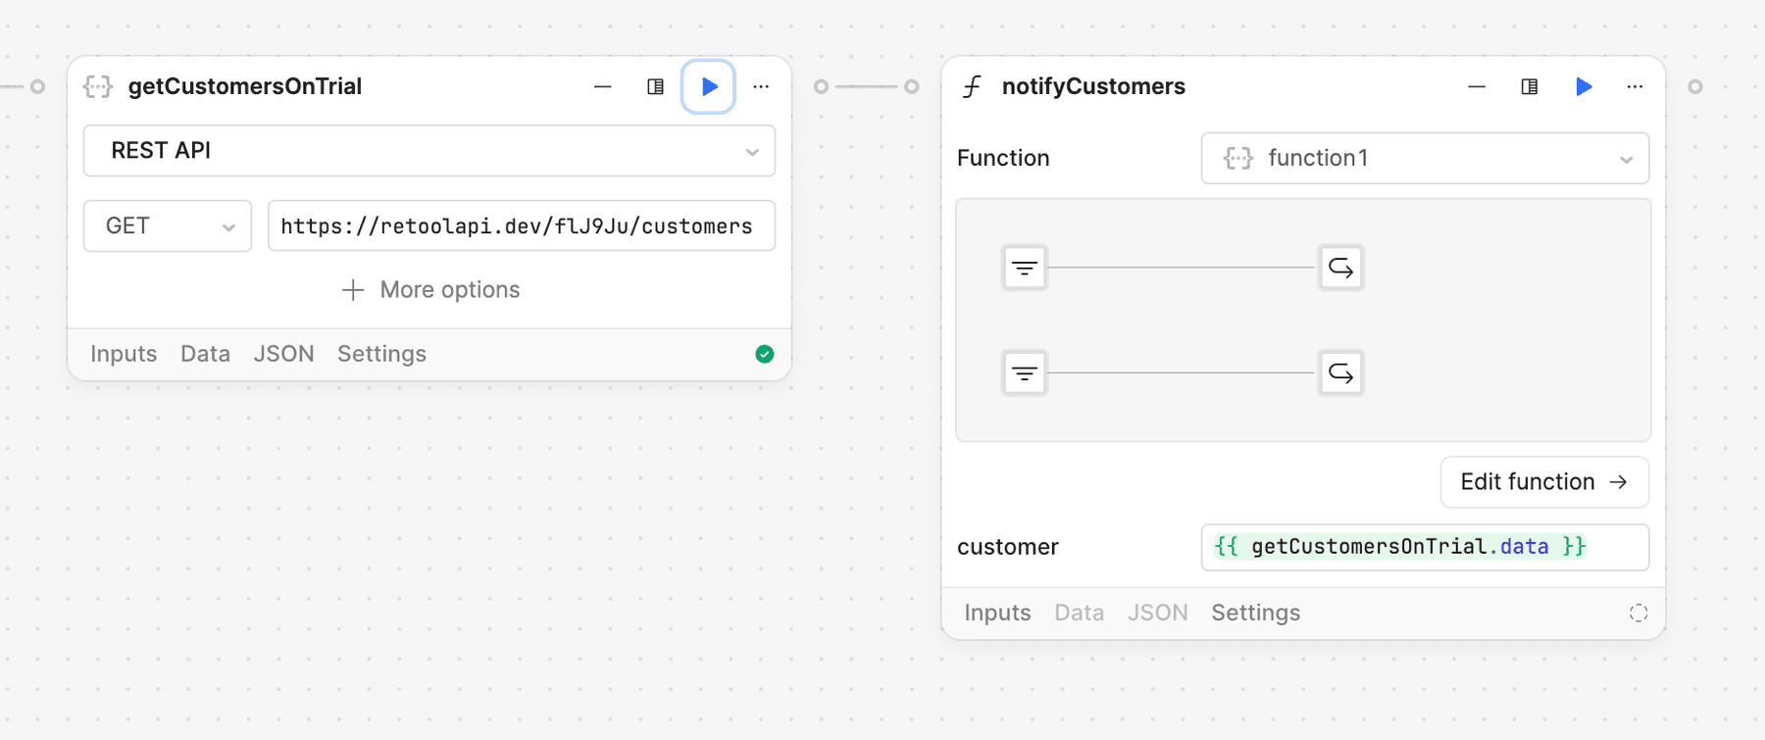Run the getCustomersOnTrial block
This screenshot has height=740, width=1765.
point(708,87)
